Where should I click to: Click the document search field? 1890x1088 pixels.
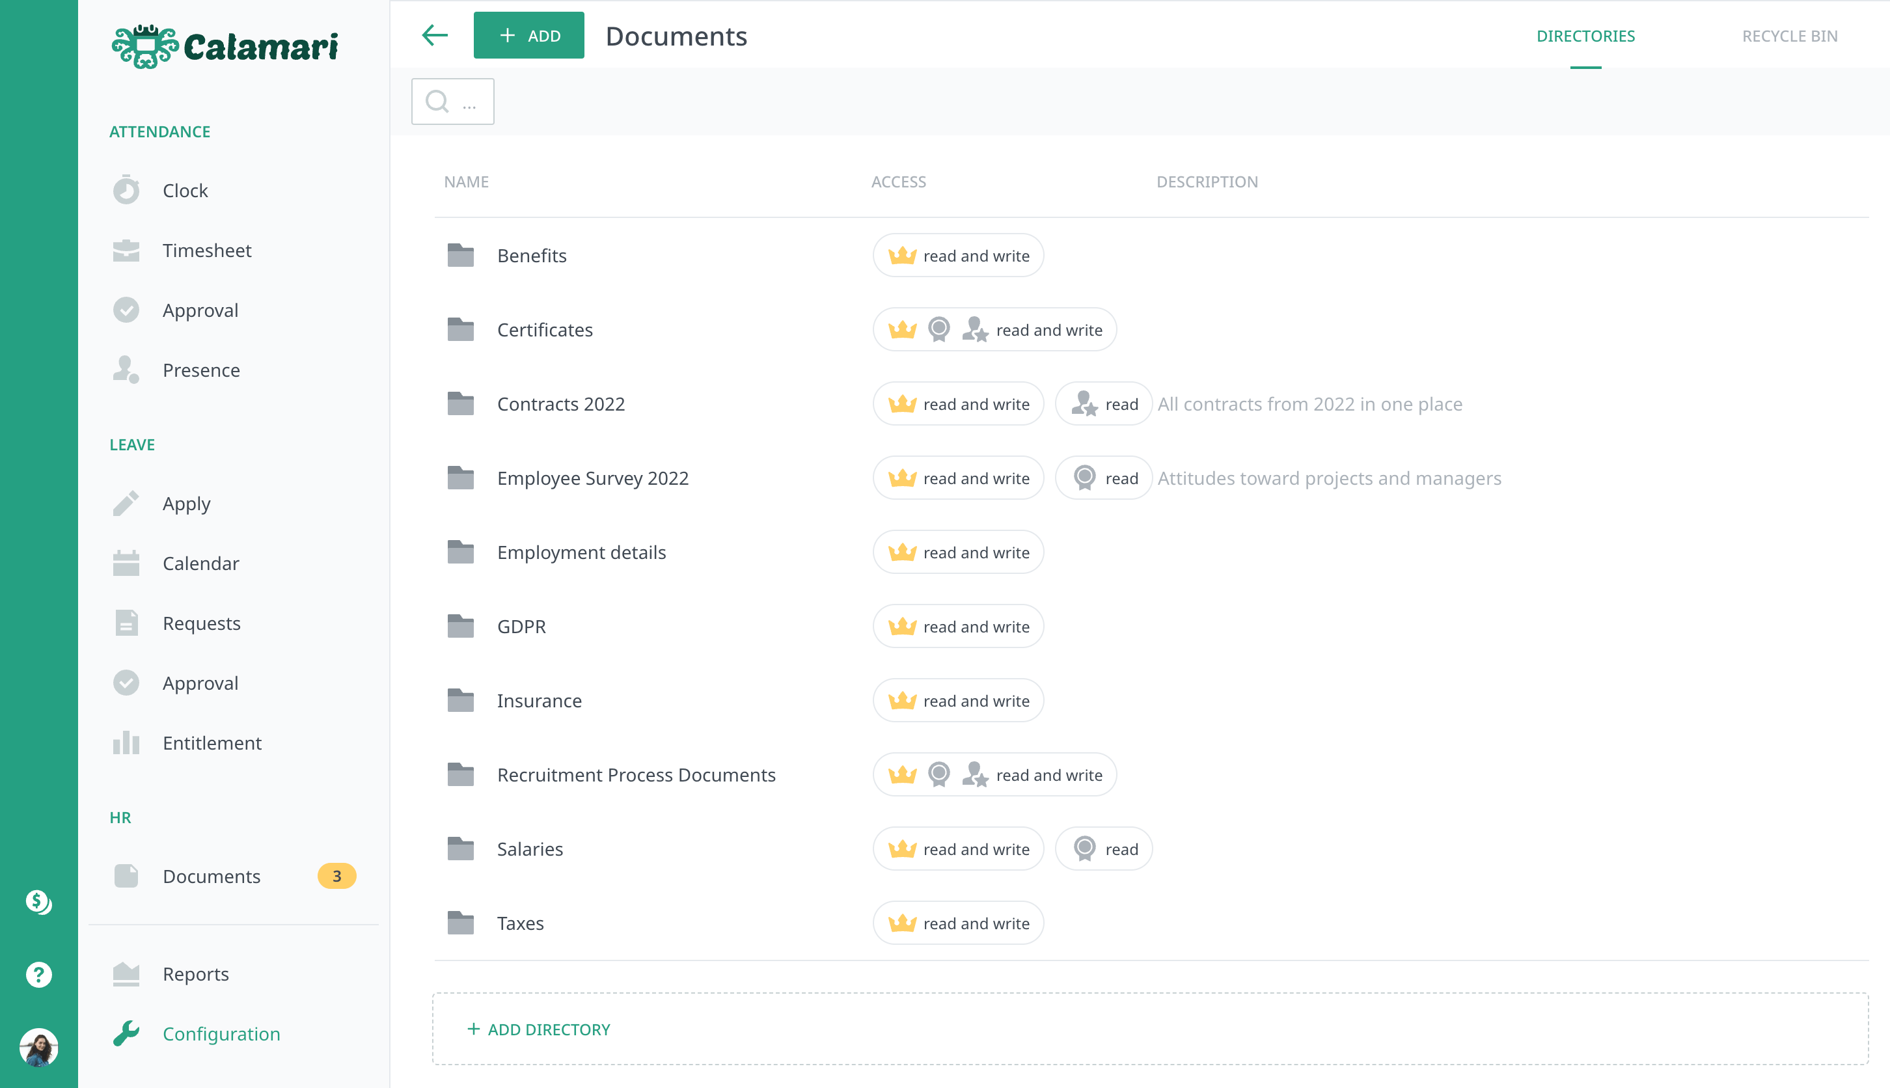tap(453, 102)
